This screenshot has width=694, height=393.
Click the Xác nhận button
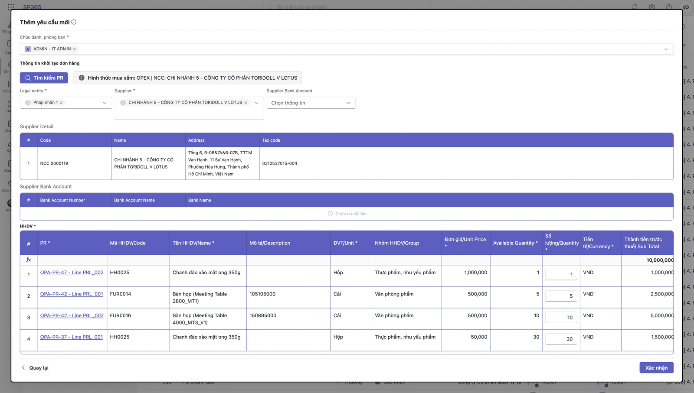656,367
